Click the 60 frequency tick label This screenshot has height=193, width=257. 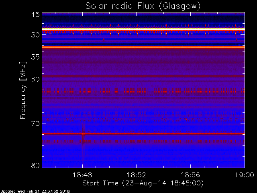coord(35,79)
